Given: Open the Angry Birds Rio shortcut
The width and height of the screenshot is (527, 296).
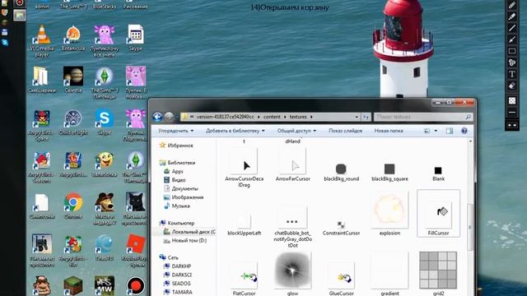Looking at the screenshot, I should click(x=73, y=250).
